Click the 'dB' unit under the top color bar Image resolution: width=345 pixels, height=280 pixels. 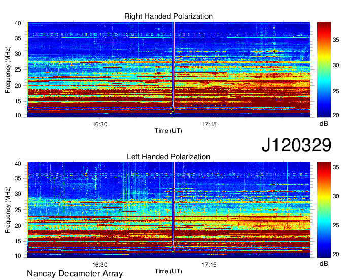coord(324,124)
